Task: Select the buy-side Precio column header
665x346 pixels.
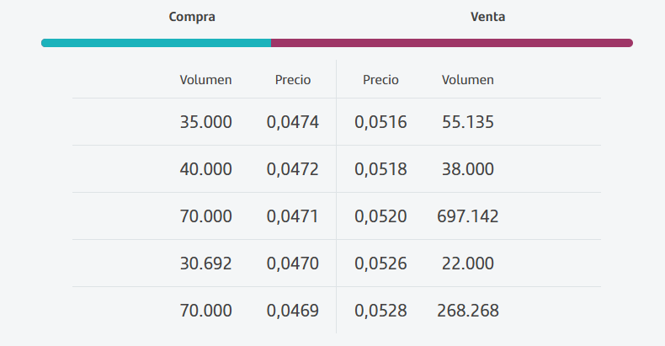Action: coord(293,80)
